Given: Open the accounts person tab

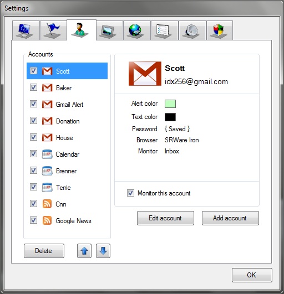Looking at the screenshot, I should [82, 30].
